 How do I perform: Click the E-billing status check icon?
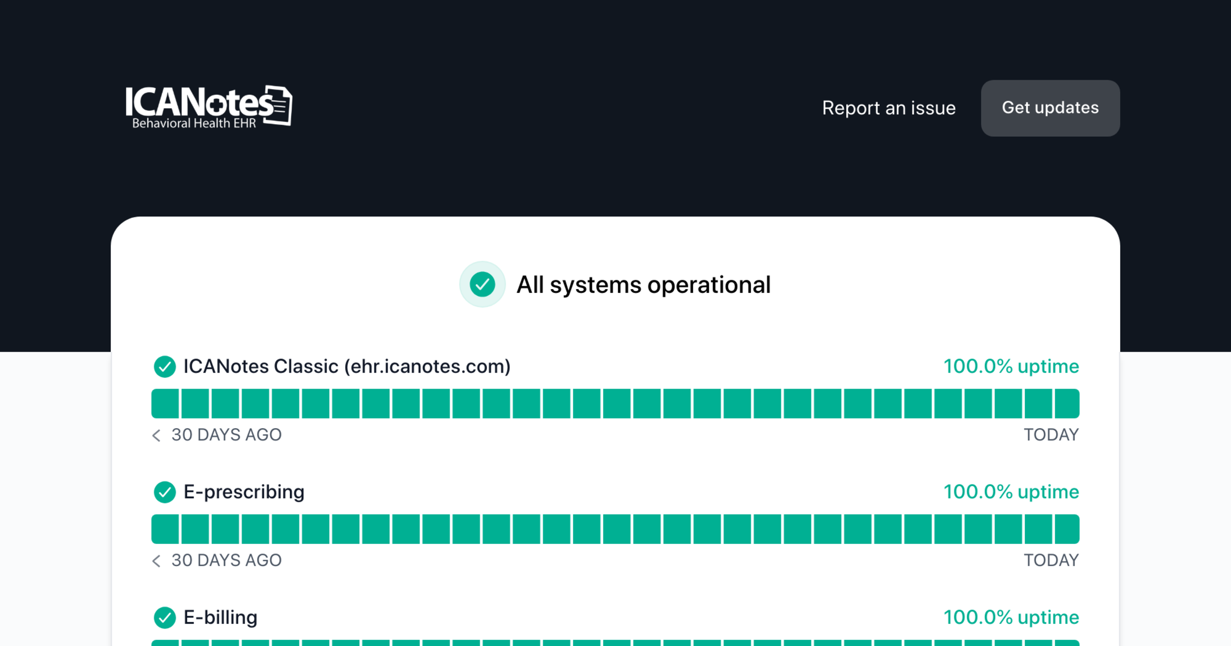[165, 618]
